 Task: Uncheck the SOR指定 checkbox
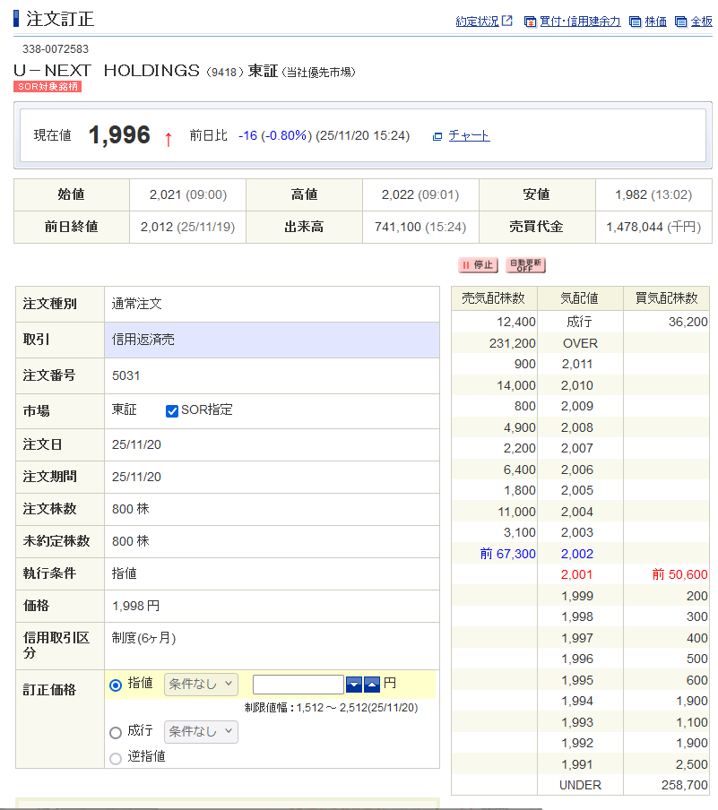172,410
